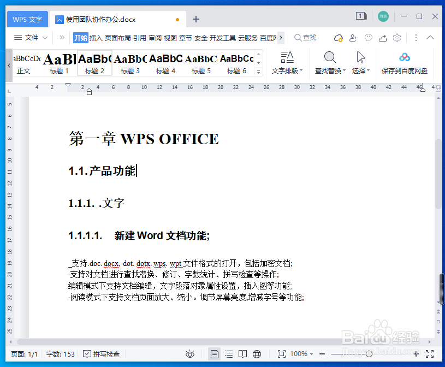The height and width of the screenshot is (367, 445).
Task: Open the References ribbon tab
Action: pyautogui.click(x=140, y=38)
